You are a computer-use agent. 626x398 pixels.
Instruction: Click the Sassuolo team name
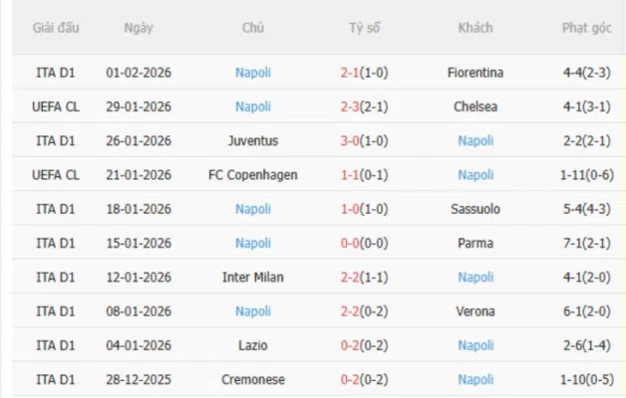(475, 209)
